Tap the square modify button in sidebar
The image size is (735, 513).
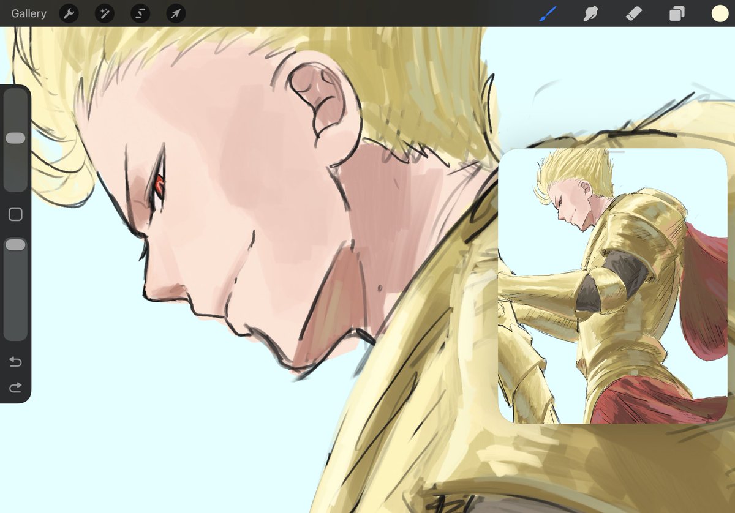(x=15, y=214)
